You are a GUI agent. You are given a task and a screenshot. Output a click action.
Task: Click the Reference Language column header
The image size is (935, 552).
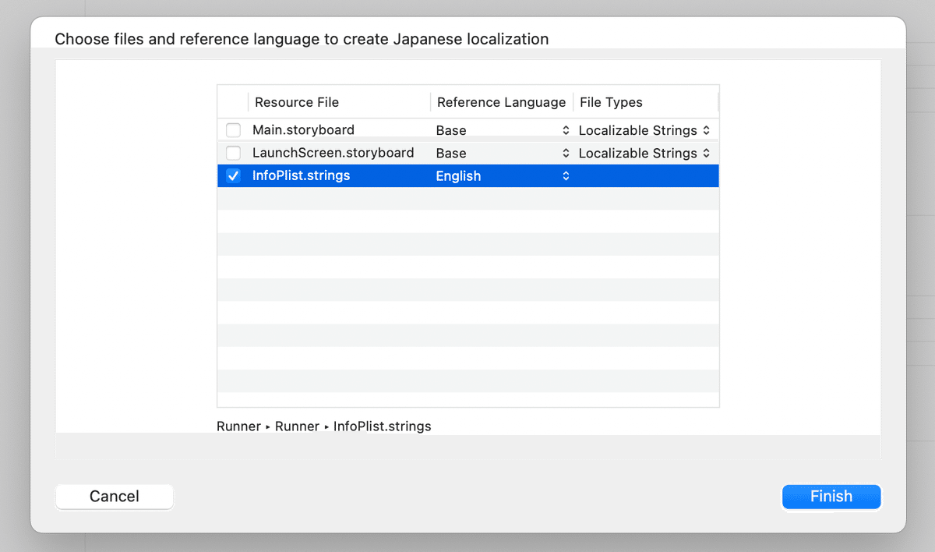point(501,102)
